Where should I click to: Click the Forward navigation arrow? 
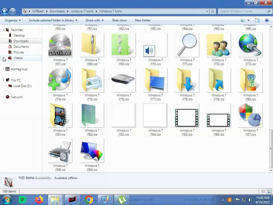pos(13,11)
